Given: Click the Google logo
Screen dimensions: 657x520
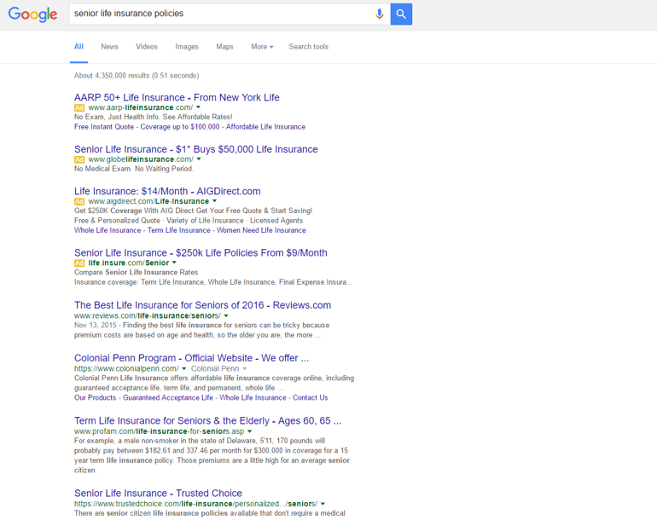Looking at the screenshot, I should (32, 14).
